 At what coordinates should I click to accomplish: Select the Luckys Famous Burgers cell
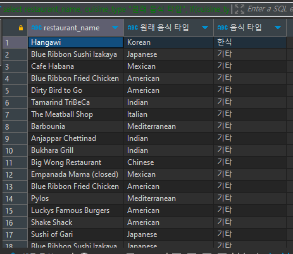point(75,210)
